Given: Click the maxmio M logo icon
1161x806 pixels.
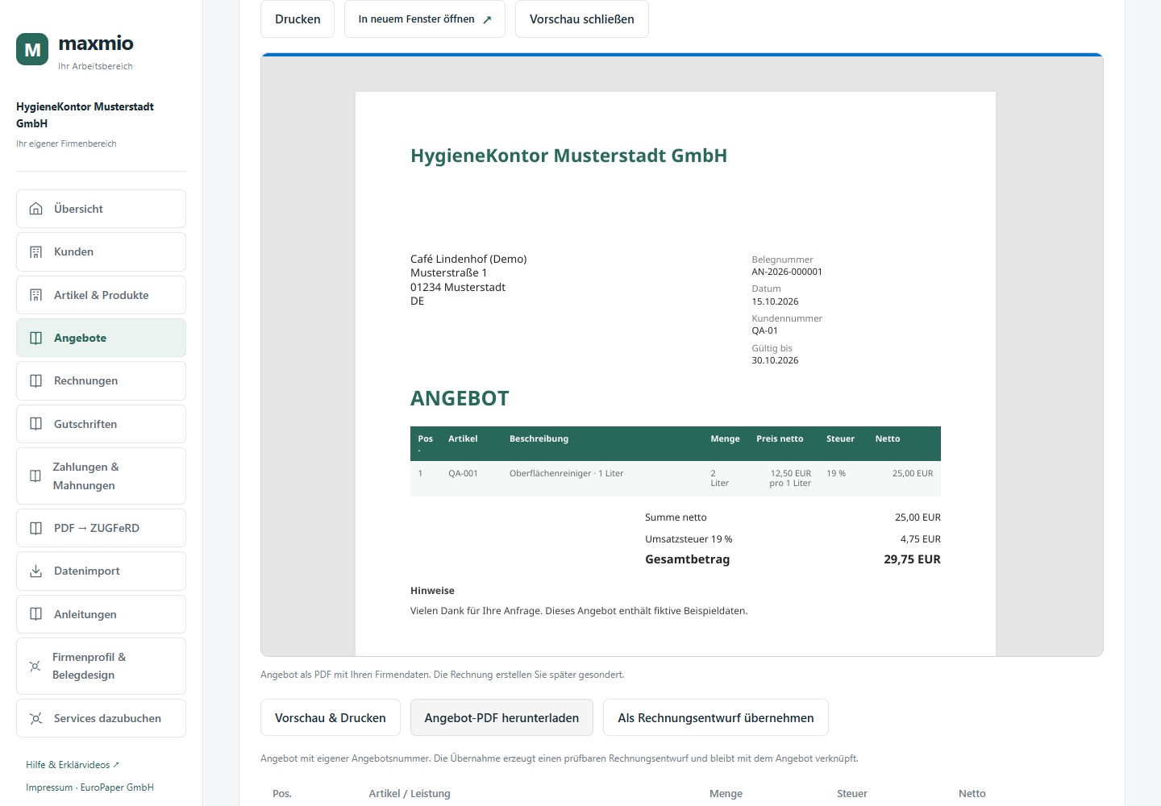Looking at the screenshot, I should click(32, 49).
